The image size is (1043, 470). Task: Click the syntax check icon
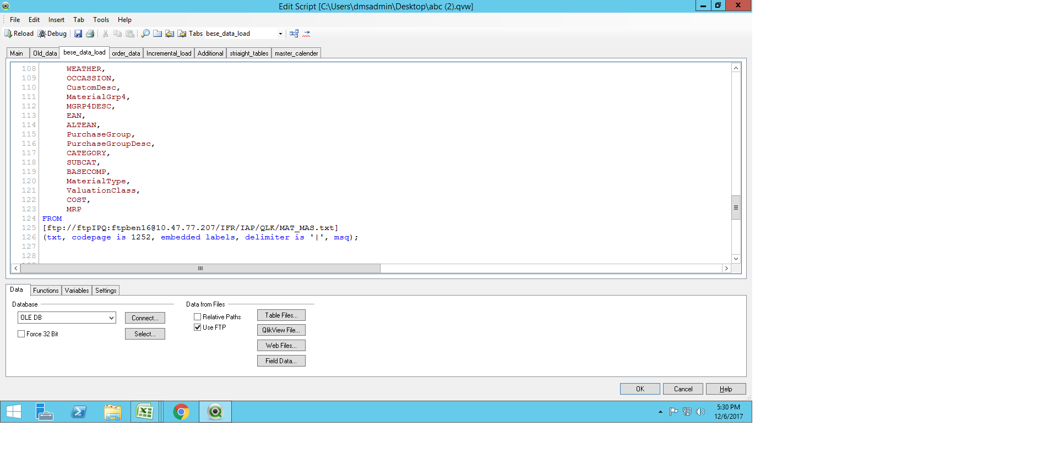click(307, 34)
